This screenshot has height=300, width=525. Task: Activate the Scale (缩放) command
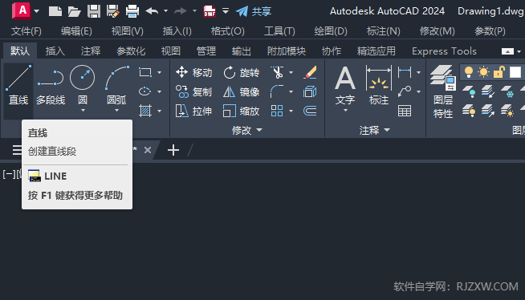241,111
